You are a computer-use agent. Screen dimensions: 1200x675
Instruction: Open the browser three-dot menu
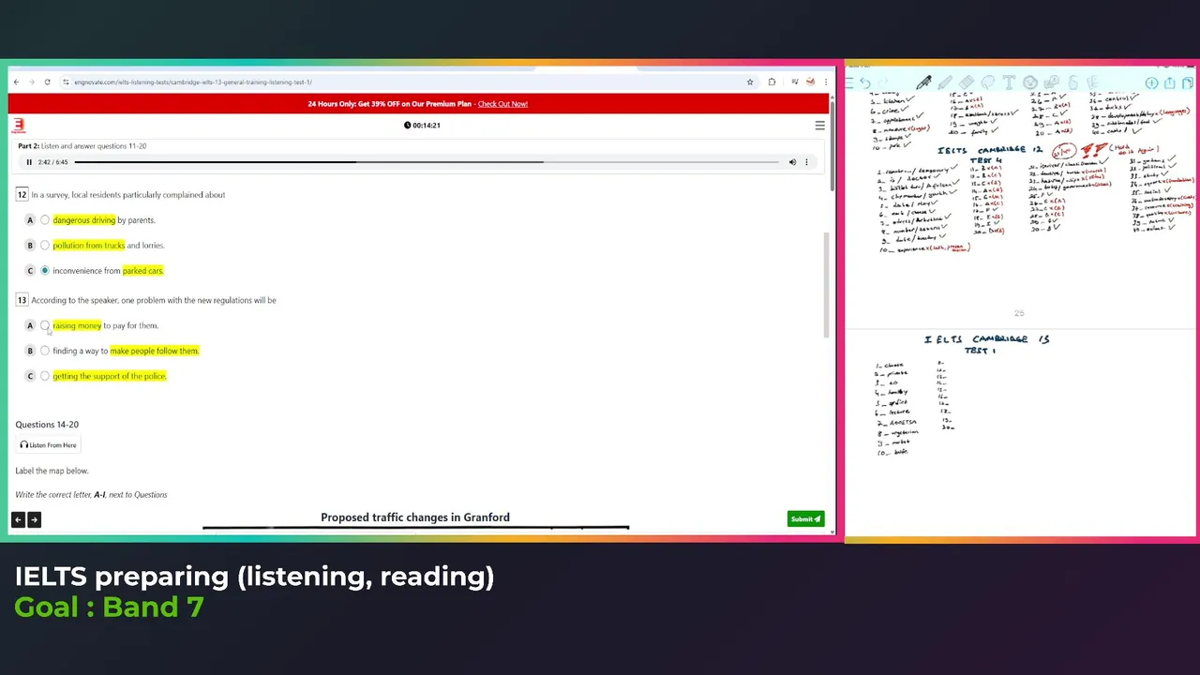pos(825,82)
